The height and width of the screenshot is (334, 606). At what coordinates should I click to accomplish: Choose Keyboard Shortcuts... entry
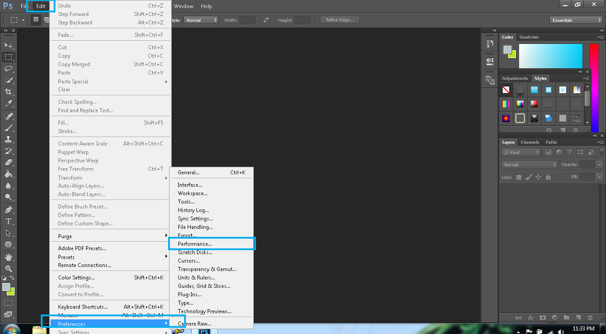pyautogui.click(x=110, y=307)
